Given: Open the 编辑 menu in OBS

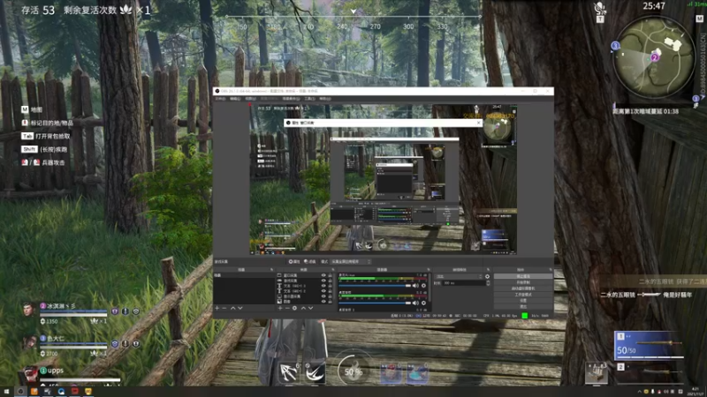Looking at the screenshot, I should (x=235, y=99).
